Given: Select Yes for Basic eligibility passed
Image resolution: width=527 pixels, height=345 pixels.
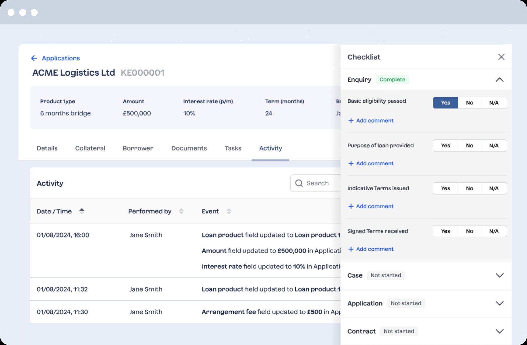Looking at the screenshot, I should coord(445,103).
